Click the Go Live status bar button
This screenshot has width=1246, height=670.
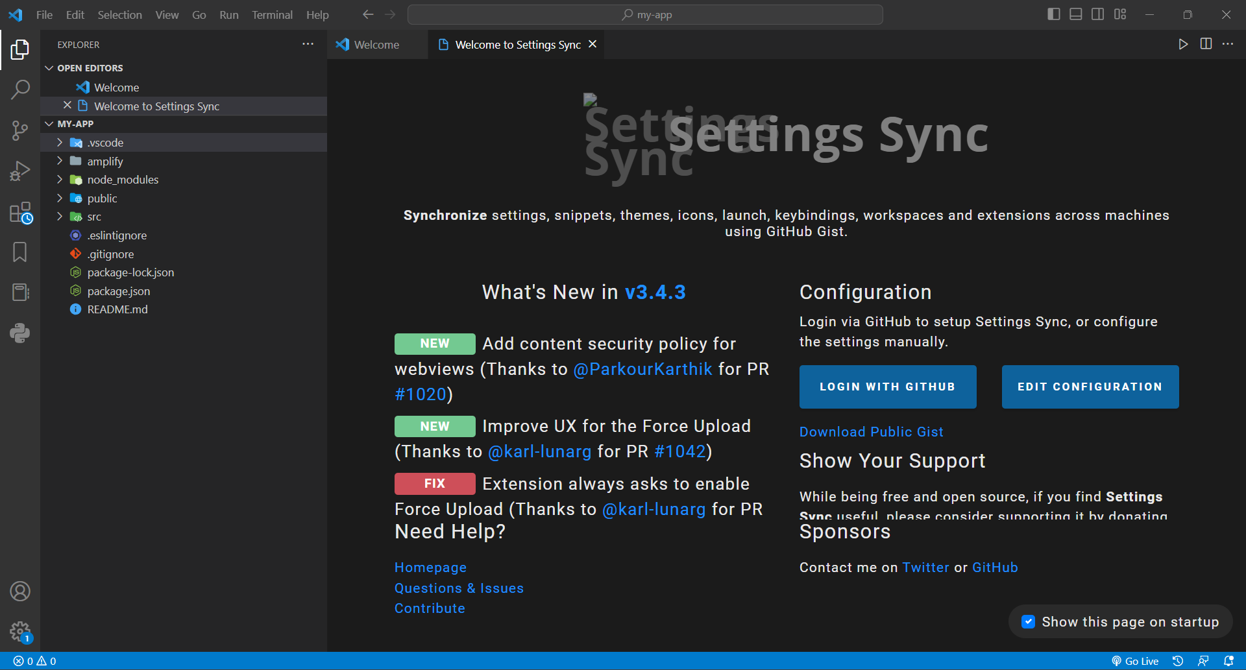tap(1135, 661)
